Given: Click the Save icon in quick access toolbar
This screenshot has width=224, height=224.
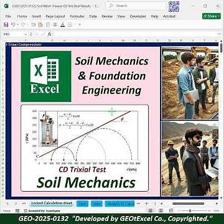Looking at the screenshot, I should (x=6, y=25).
